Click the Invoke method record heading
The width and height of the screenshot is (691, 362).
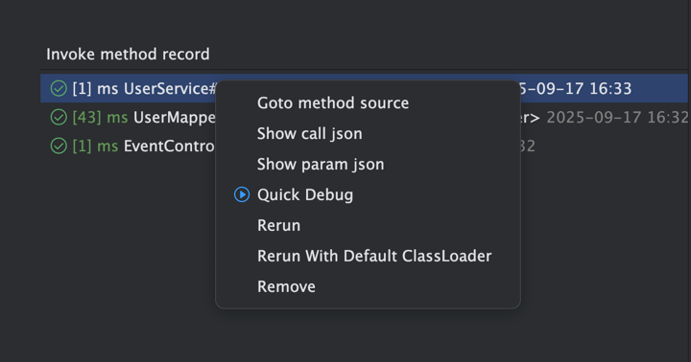click(128, 54)
